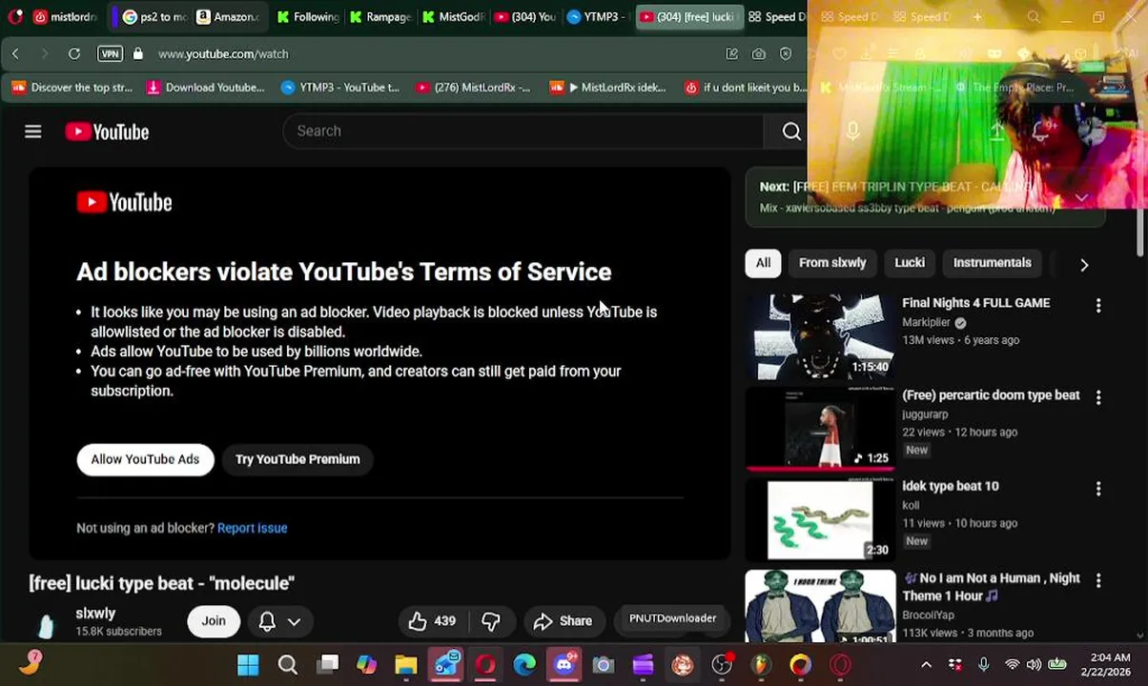Screen dimensions: 1148x686
Task: Open File Explorer from the taskbar
Action: click(406, 665)
